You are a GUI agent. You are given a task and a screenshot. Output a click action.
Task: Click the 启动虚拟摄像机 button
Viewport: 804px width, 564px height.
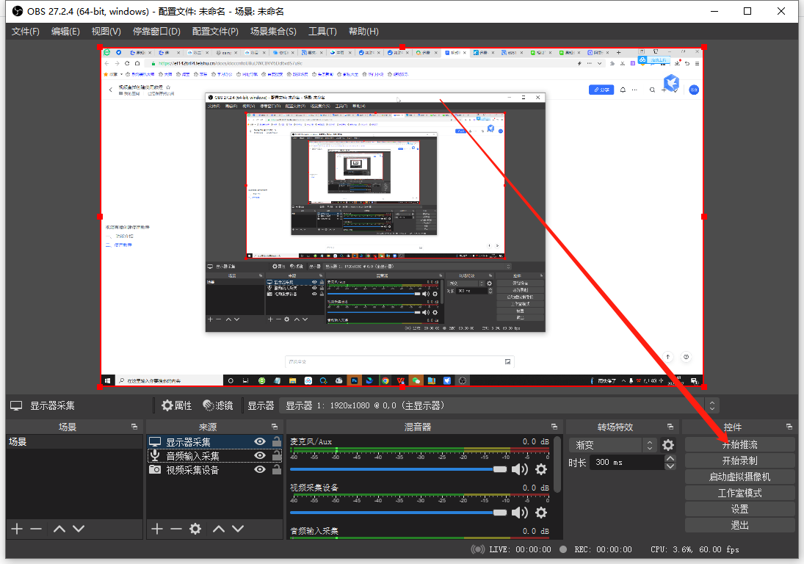pos(739,477)
